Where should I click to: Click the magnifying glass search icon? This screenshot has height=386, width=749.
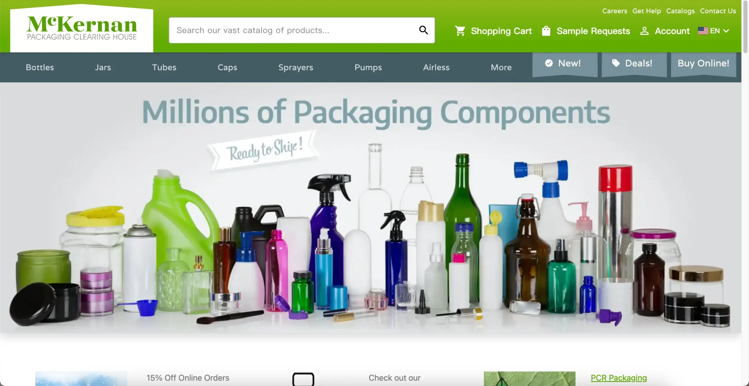click(x=423, y=30)
